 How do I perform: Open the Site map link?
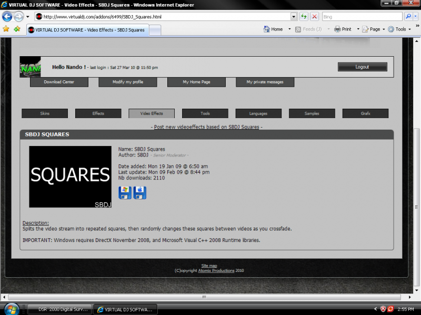pos(209,266)
